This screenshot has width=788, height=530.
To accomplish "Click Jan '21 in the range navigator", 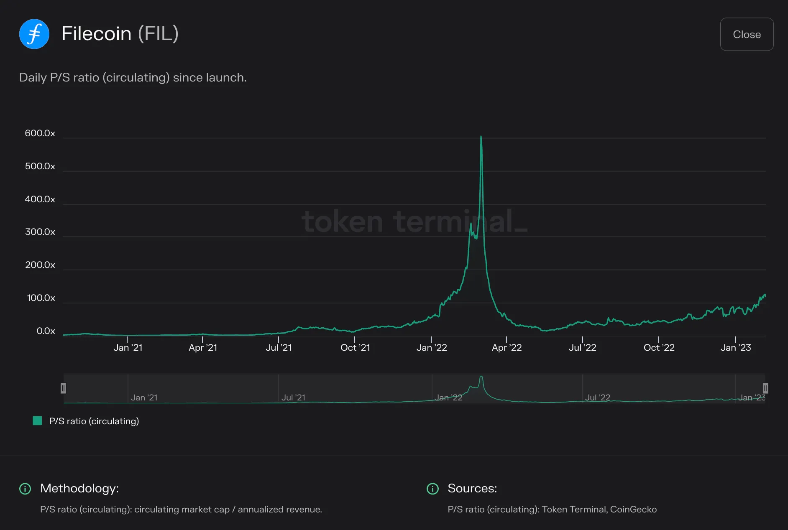I will pos(144,397).
